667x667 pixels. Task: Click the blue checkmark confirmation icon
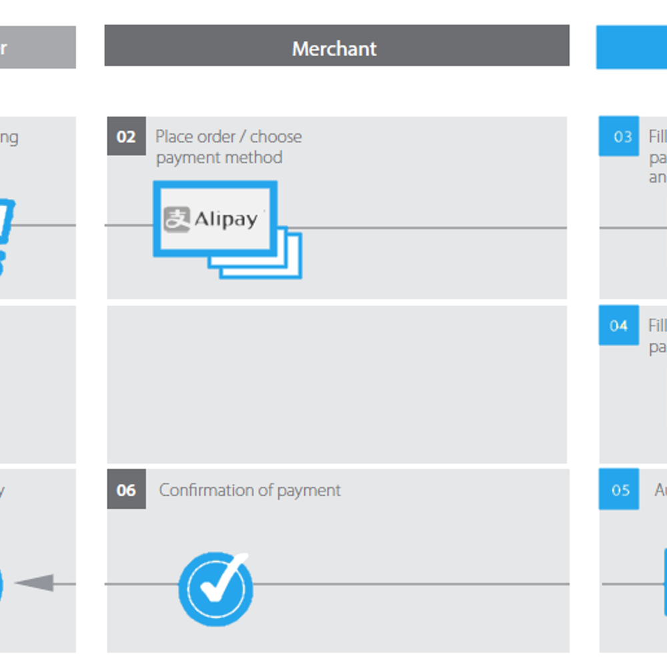tap(215, 589)
